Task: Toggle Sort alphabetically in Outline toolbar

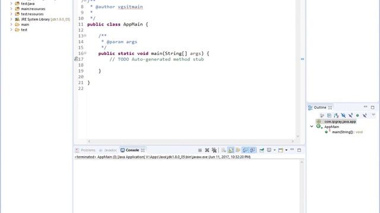Action: click(x=336, y=115)
